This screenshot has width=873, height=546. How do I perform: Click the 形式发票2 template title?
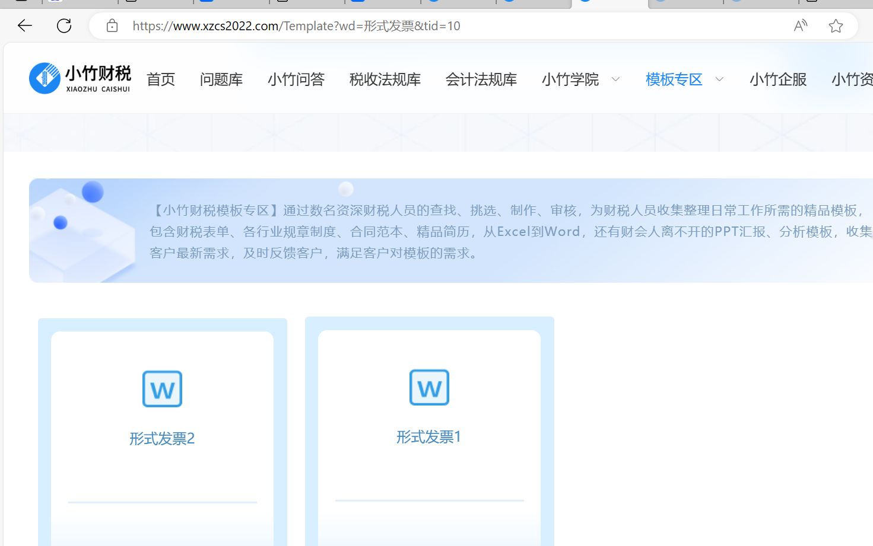tap(162, 439)
